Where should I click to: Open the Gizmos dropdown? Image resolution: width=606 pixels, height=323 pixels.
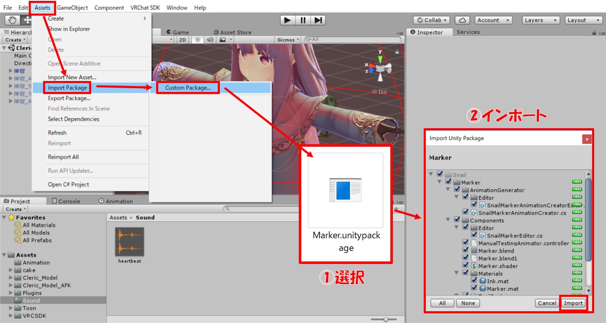[x=288, y=40]
